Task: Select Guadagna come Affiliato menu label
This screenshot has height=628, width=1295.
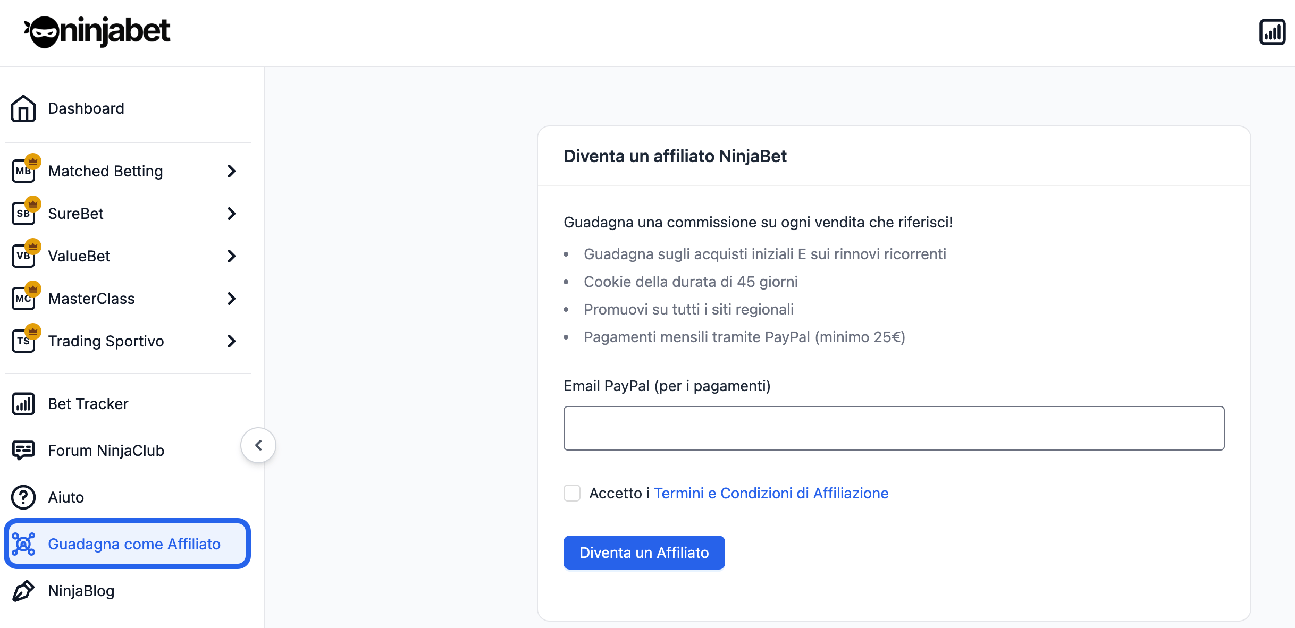Action: [x=134, y=544]
